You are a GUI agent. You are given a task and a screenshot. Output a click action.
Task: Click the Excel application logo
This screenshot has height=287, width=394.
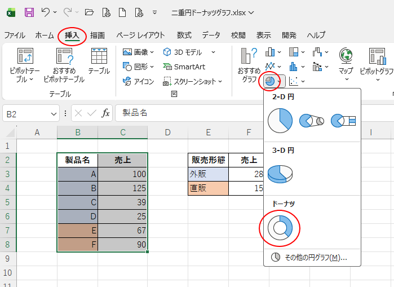point(11,12)
